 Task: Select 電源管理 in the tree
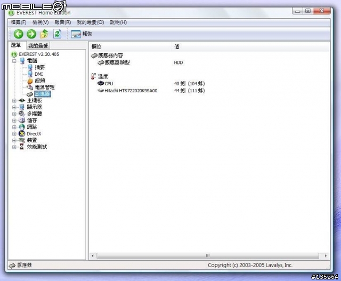pyautogui.click(x=45, y=87)
